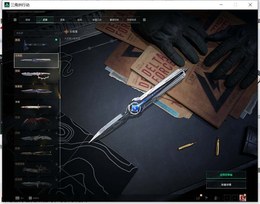Select the locked 电锯惊魂 skin thumbnail
Image resolution: width=260 pixels, height=204 pixels.
[36, 169]
